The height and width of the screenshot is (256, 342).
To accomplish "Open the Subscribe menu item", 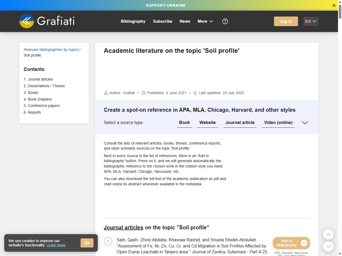I will (x=162, y=21).
